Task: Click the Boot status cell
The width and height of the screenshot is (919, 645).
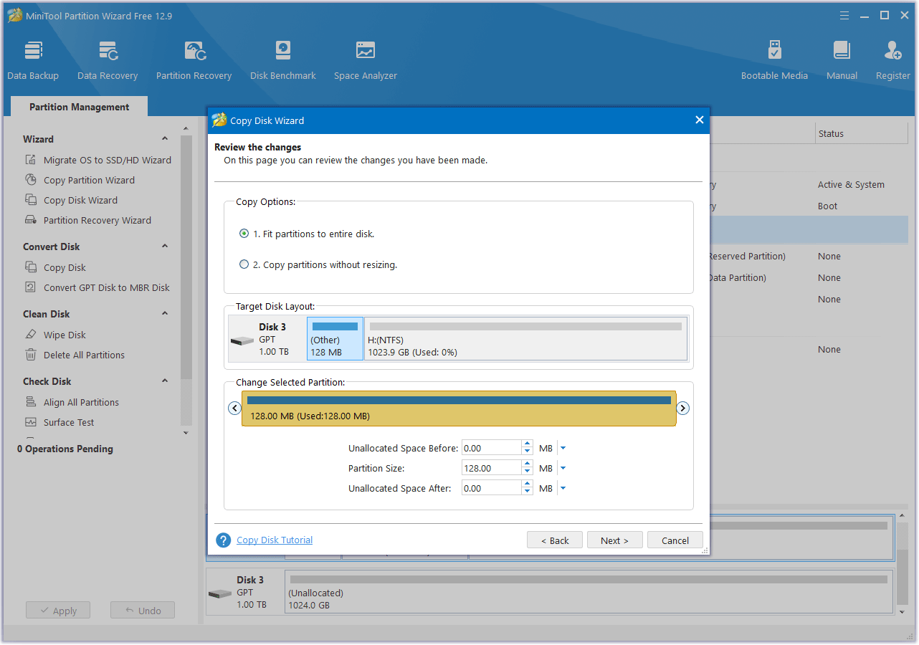Action: click(x=827, y=206)
